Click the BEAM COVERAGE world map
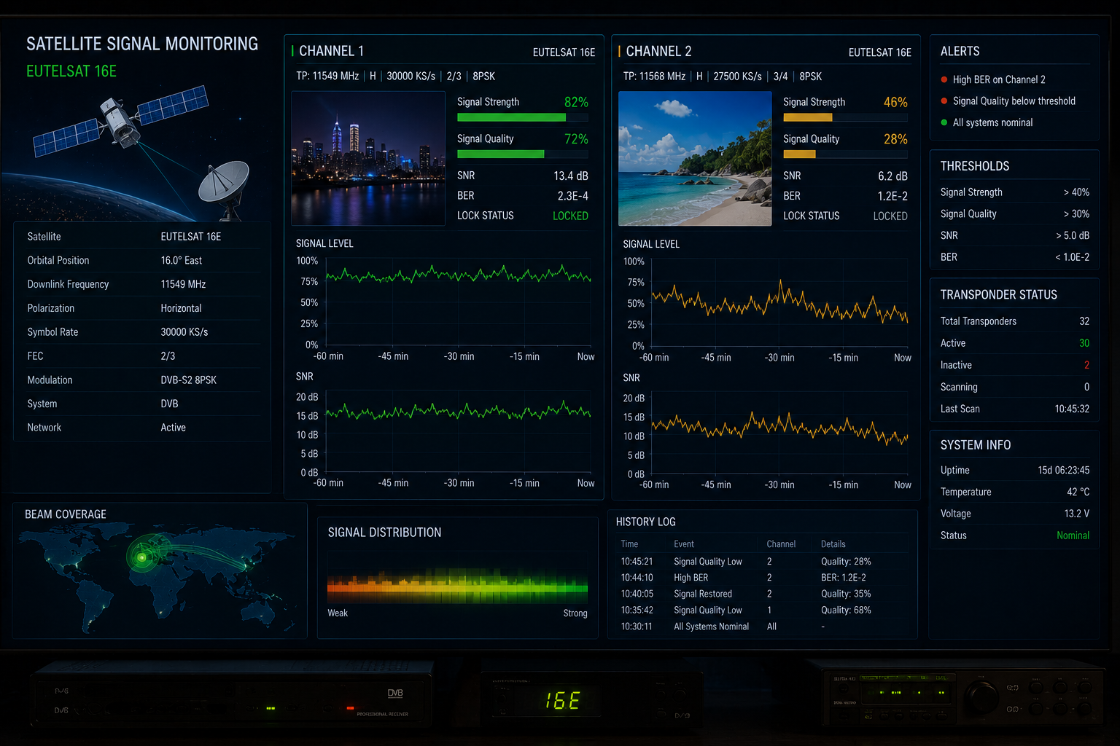 pos(158,579)
